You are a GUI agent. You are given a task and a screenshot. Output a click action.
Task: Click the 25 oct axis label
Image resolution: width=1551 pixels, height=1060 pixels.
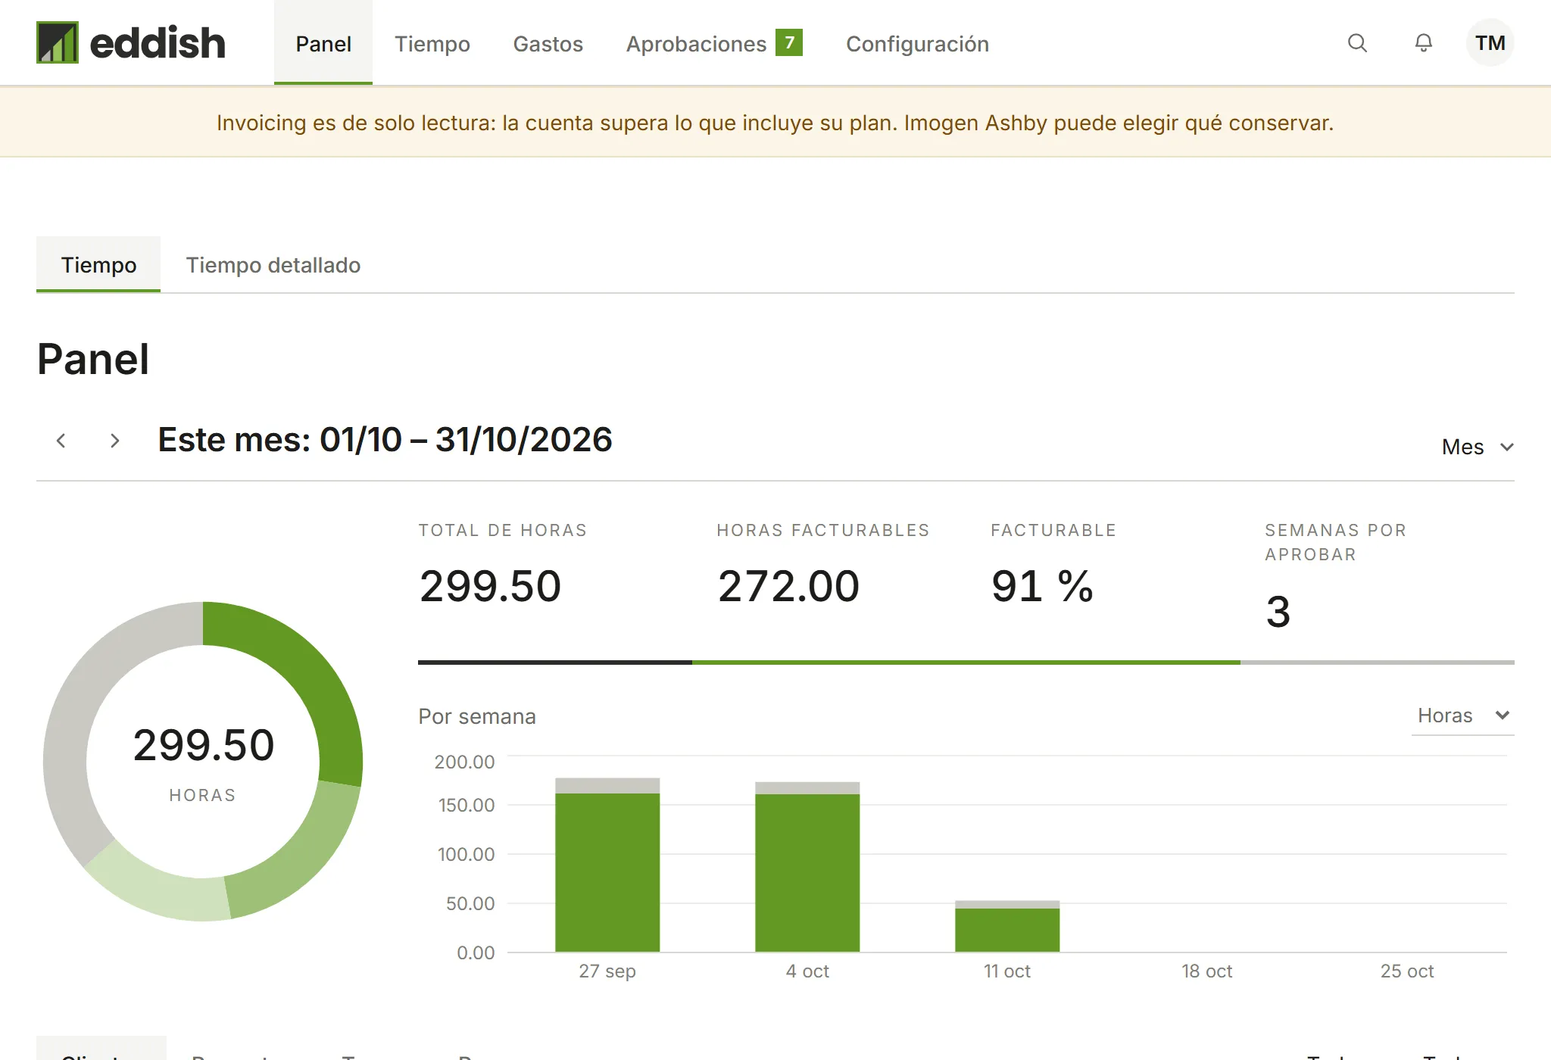1407,971
